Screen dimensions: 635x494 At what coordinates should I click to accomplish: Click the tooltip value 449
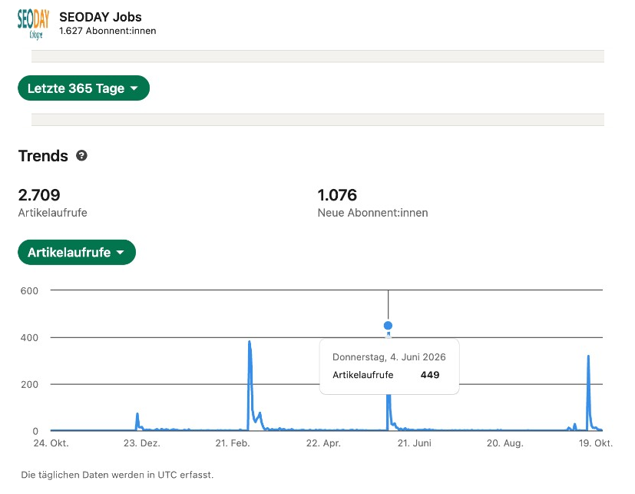(x=430, y=375)
